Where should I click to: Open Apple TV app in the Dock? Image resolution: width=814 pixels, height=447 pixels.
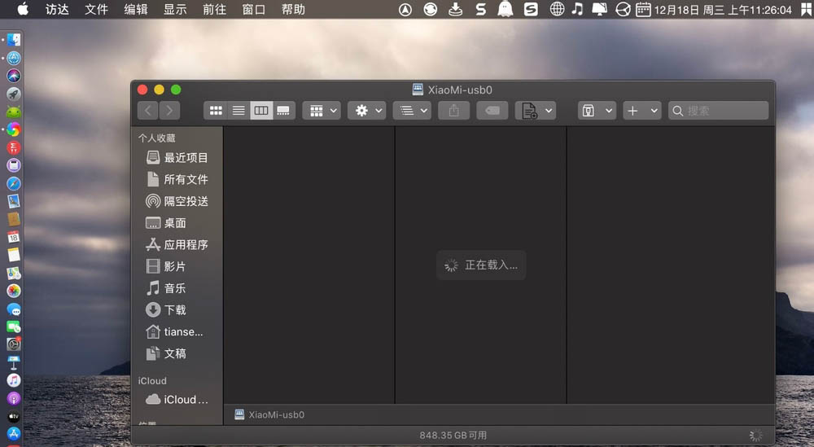click(x=14, y=416)
